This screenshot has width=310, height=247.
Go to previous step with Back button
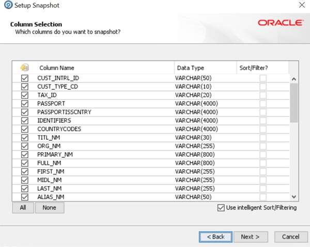[215, 237]
